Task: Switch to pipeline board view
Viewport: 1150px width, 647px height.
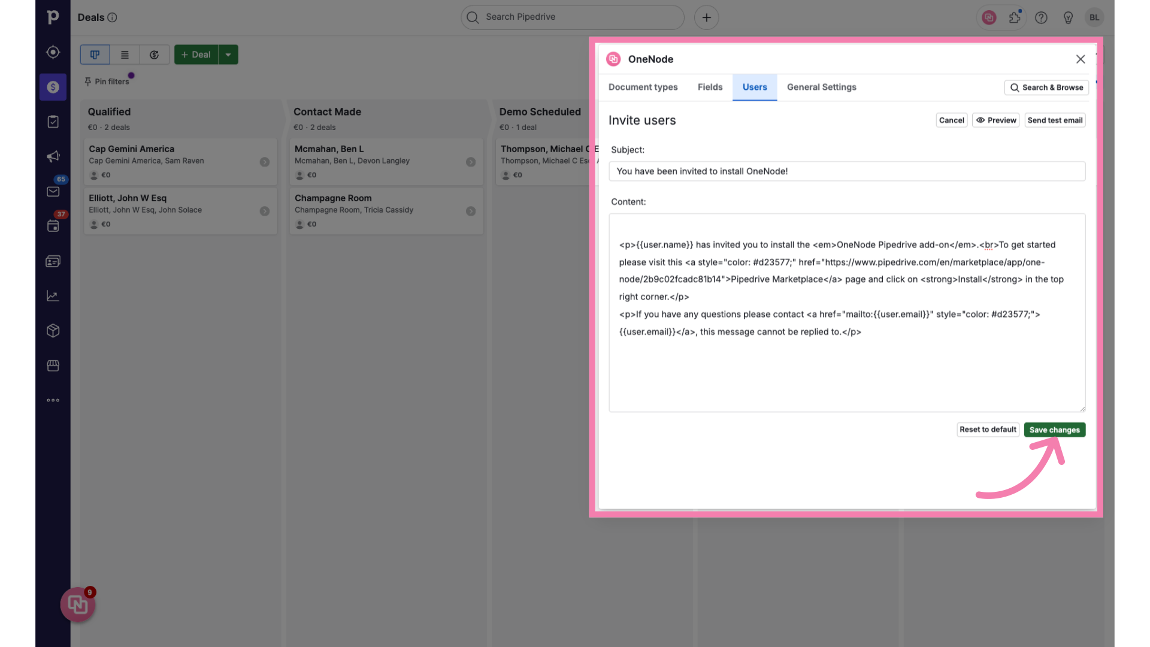Action: (95, 55)
